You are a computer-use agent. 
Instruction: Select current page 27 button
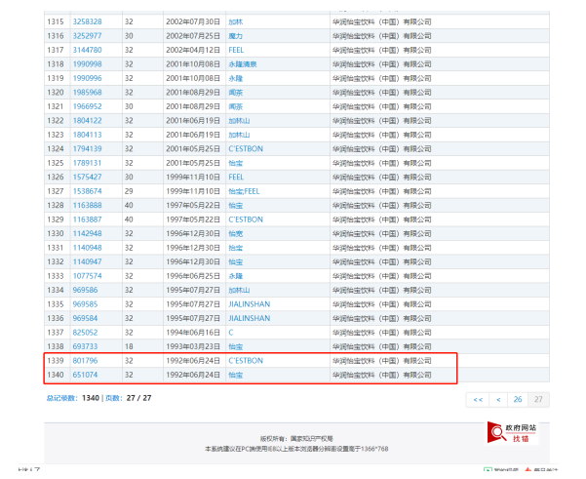coord(538,399)
